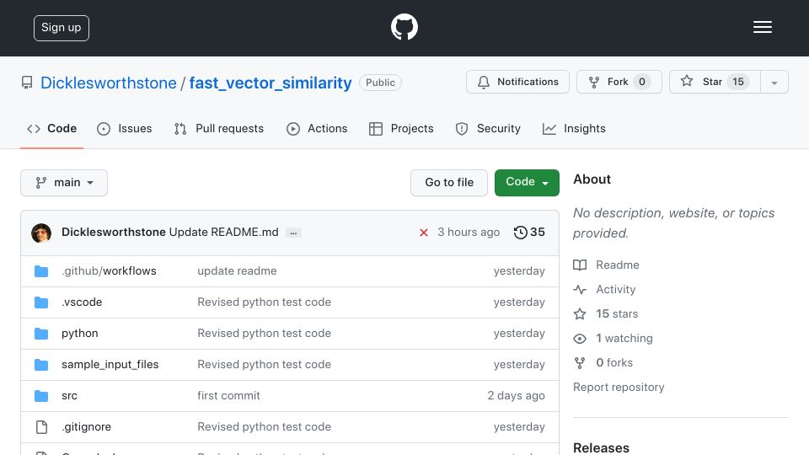Switch to the Issues tab
The width and height of the screenshot is (809, 455).
click(x=125, y=128)
